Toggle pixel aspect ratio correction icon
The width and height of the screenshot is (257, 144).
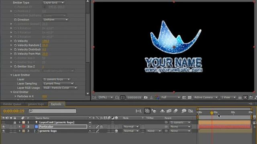tap(240, 98)
